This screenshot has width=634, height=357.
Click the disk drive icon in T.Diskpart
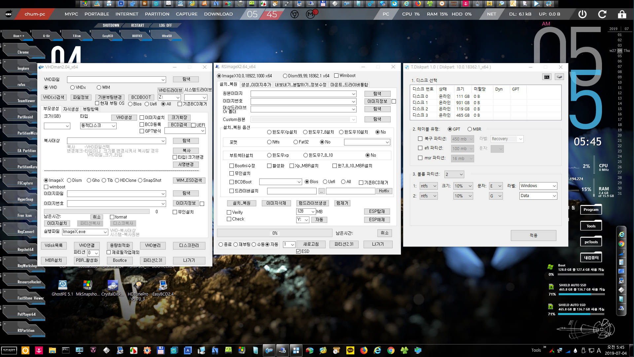(559, 77)
